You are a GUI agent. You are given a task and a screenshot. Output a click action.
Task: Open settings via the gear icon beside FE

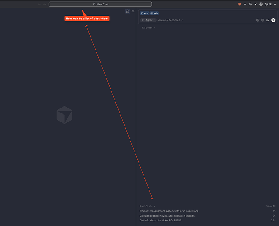coord(266,4)
